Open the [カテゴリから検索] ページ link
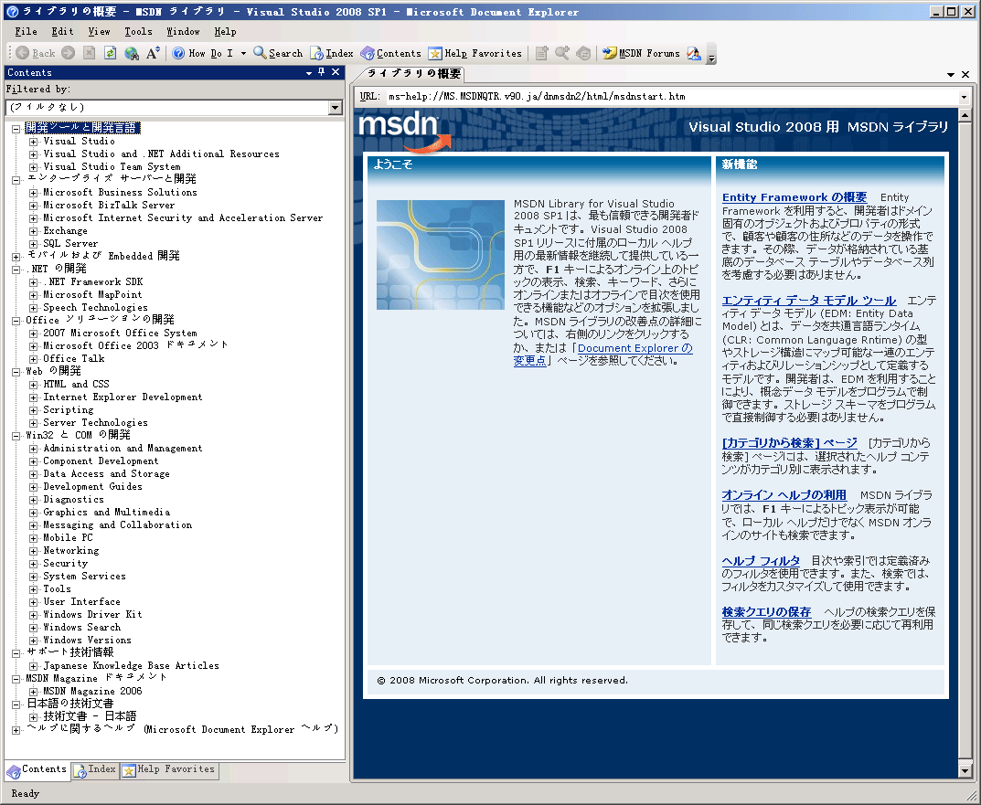Screen dimensions: 981x805 pyautogui.click(x=790, y=443)
